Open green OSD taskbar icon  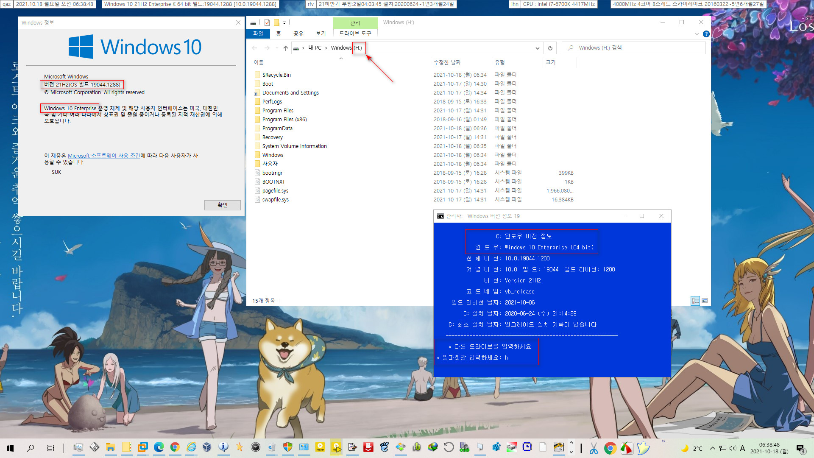pyautogui.click(x=464, y=447)
